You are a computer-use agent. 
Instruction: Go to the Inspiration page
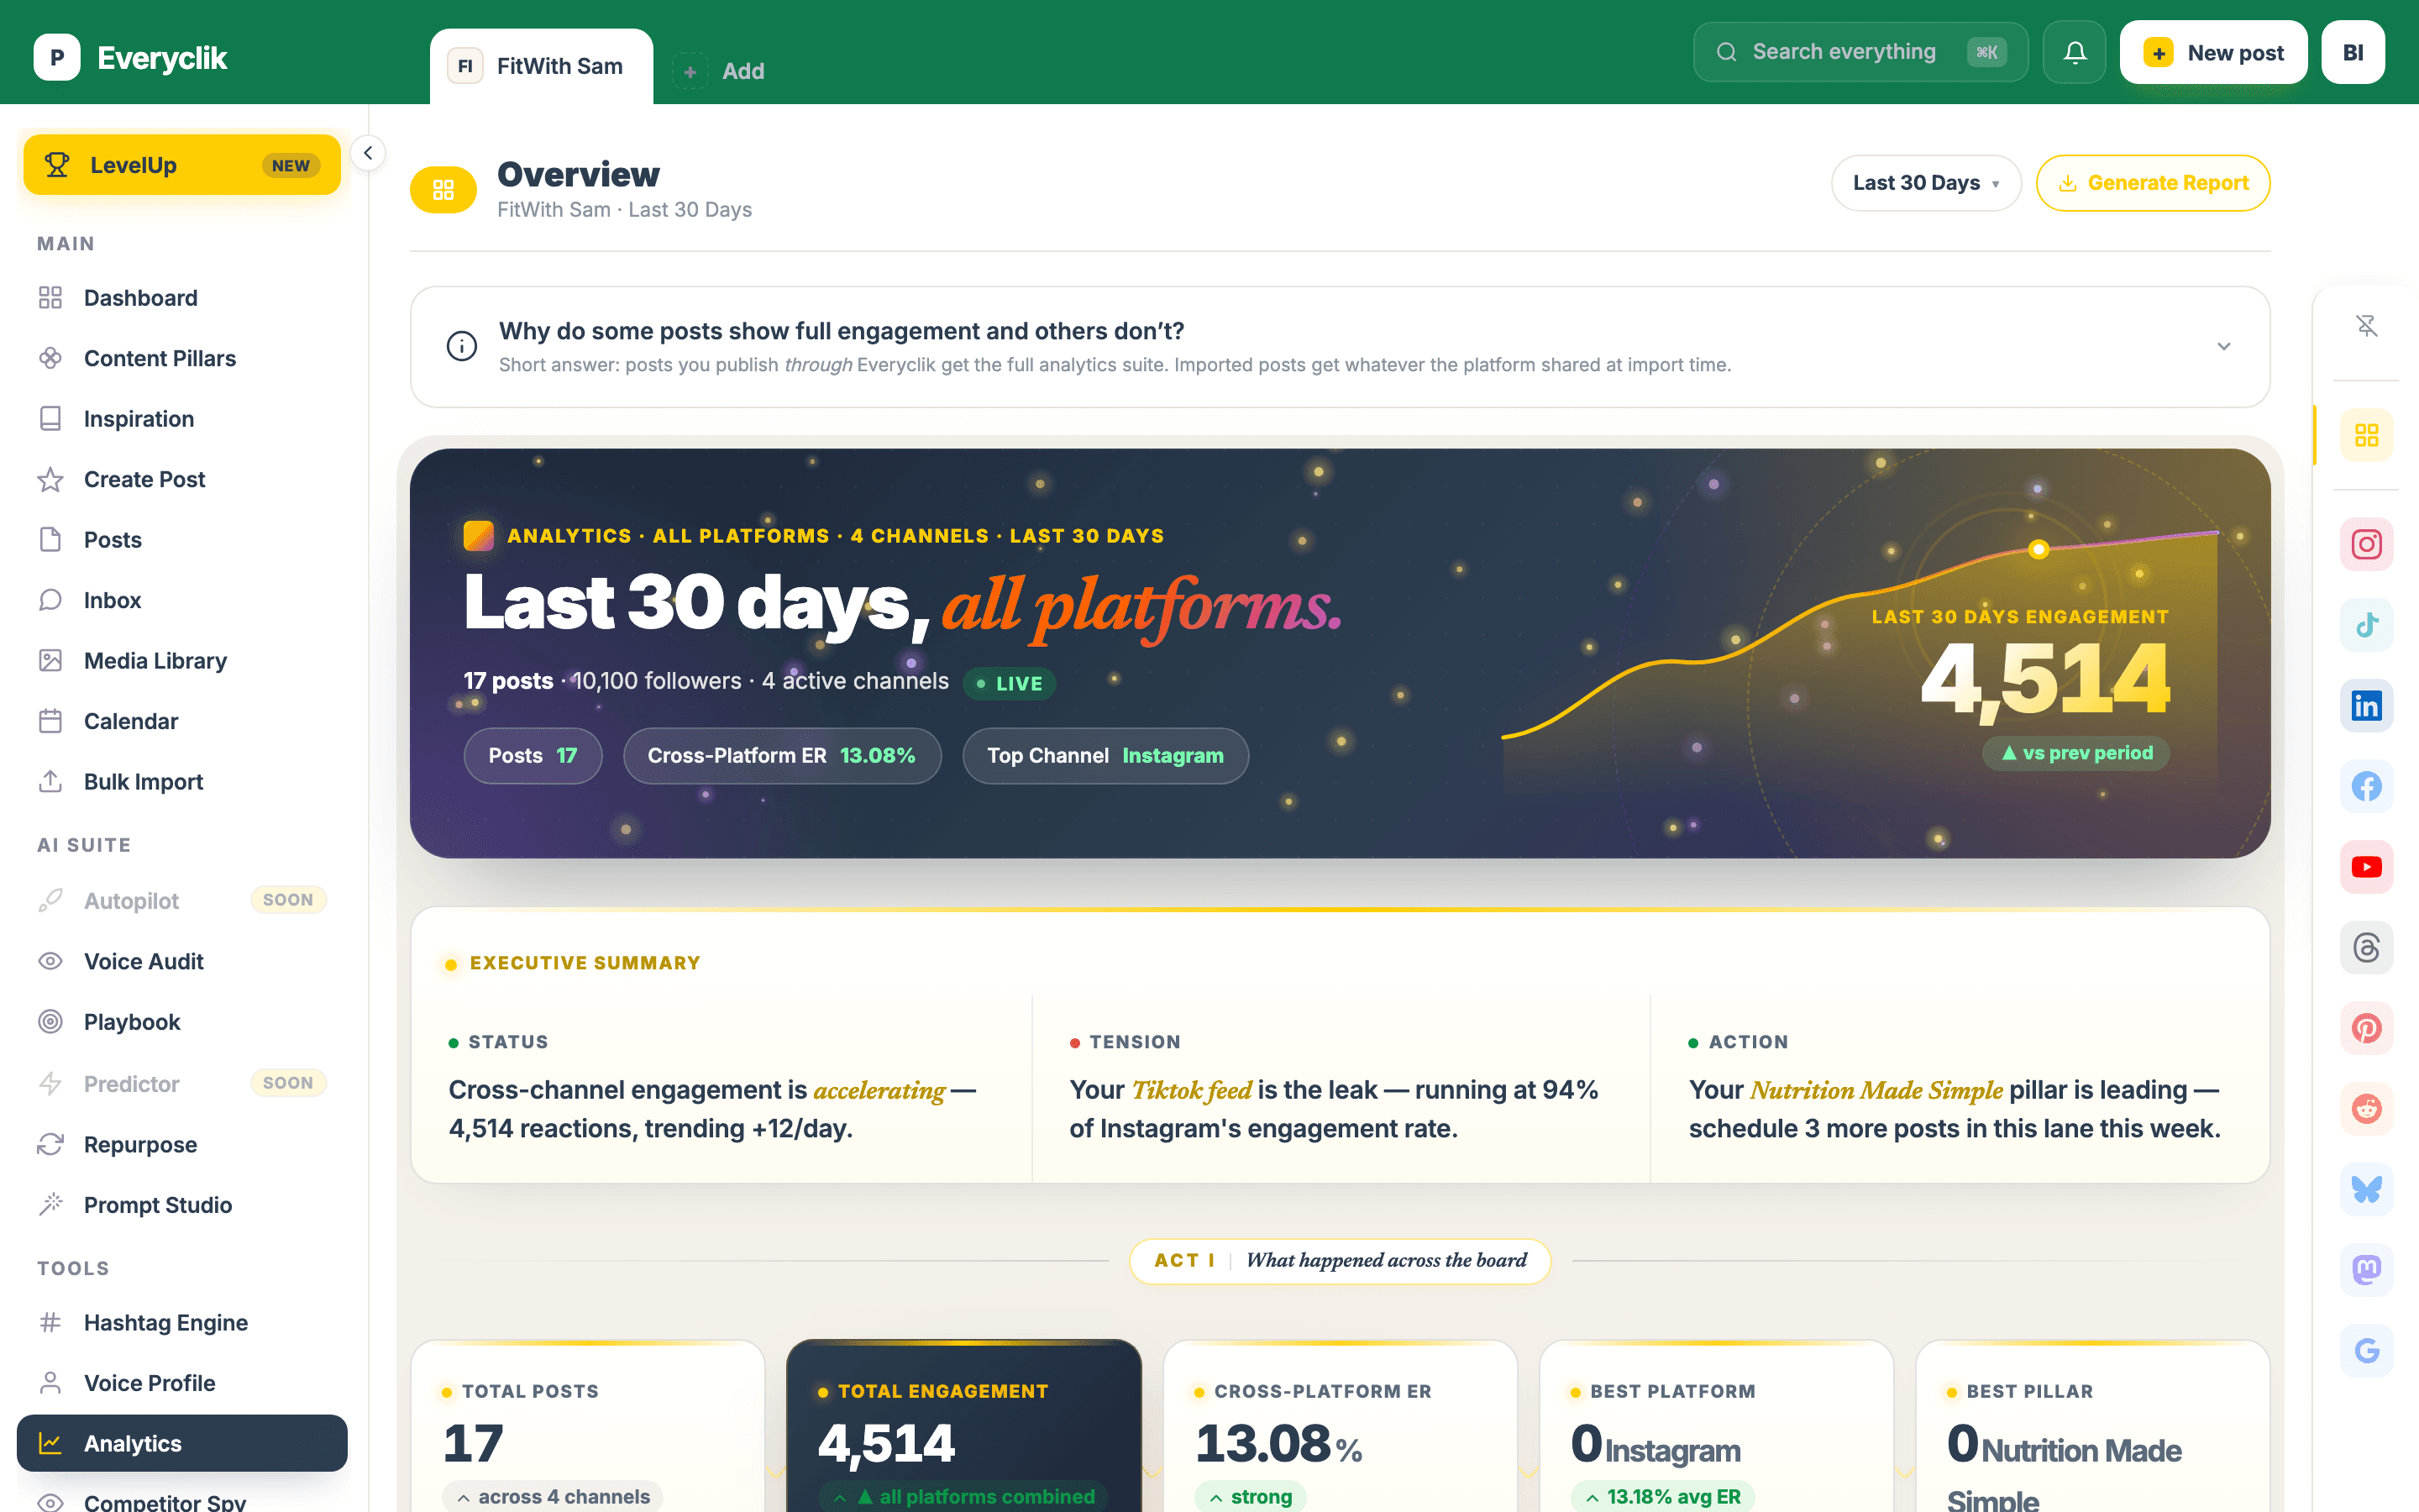click(x=182, y=419)
